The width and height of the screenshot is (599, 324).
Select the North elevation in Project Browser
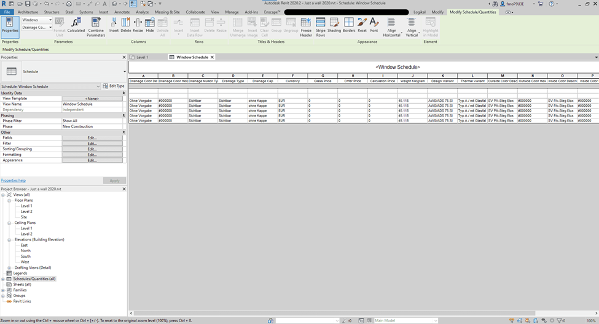(x=25, y=251)
